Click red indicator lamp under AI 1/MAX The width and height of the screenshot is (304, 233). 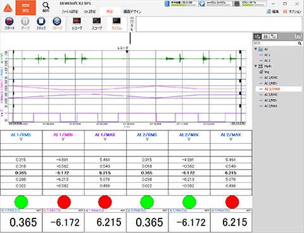(x=105, y=202)
